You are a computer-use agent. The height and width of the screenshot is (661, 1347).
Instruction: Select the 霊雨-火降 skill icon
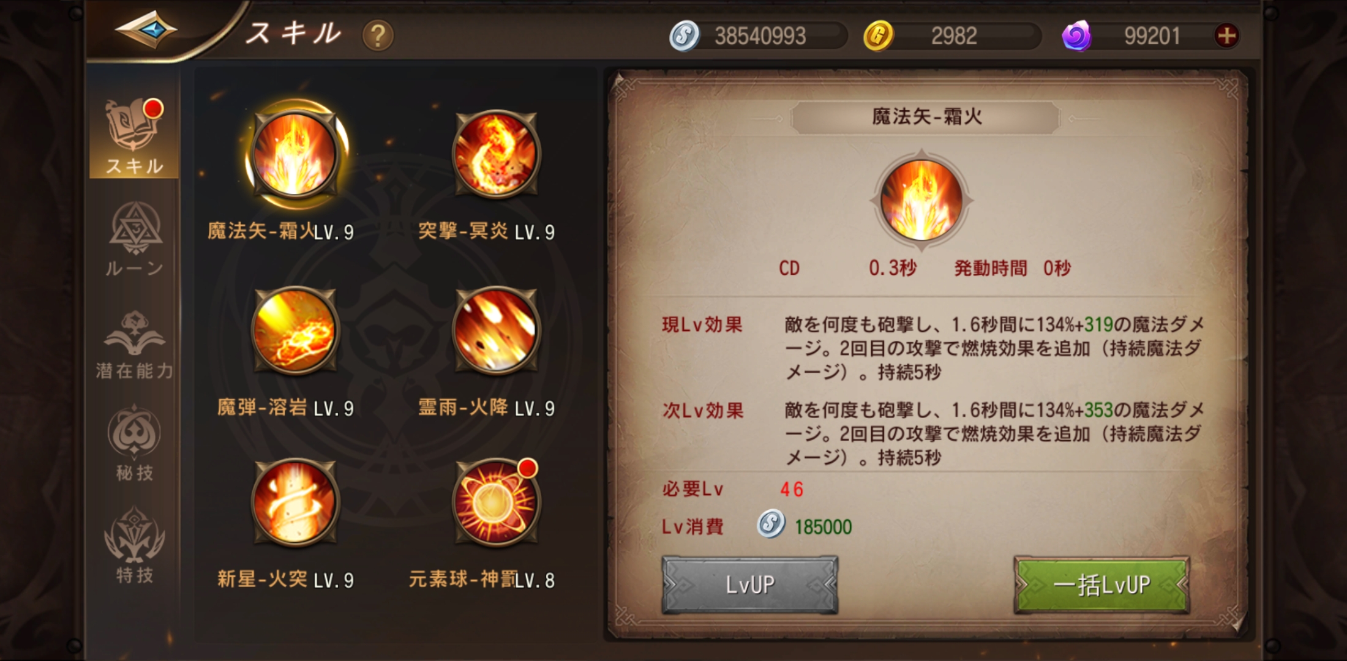pyautogui.click(x=496, y=330)
